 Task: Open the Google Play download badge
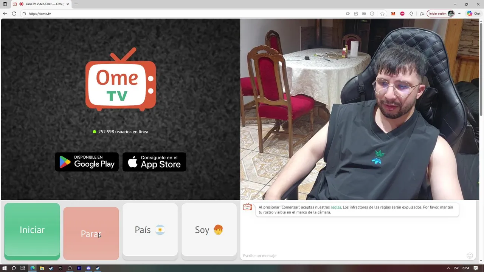point(87,162)
